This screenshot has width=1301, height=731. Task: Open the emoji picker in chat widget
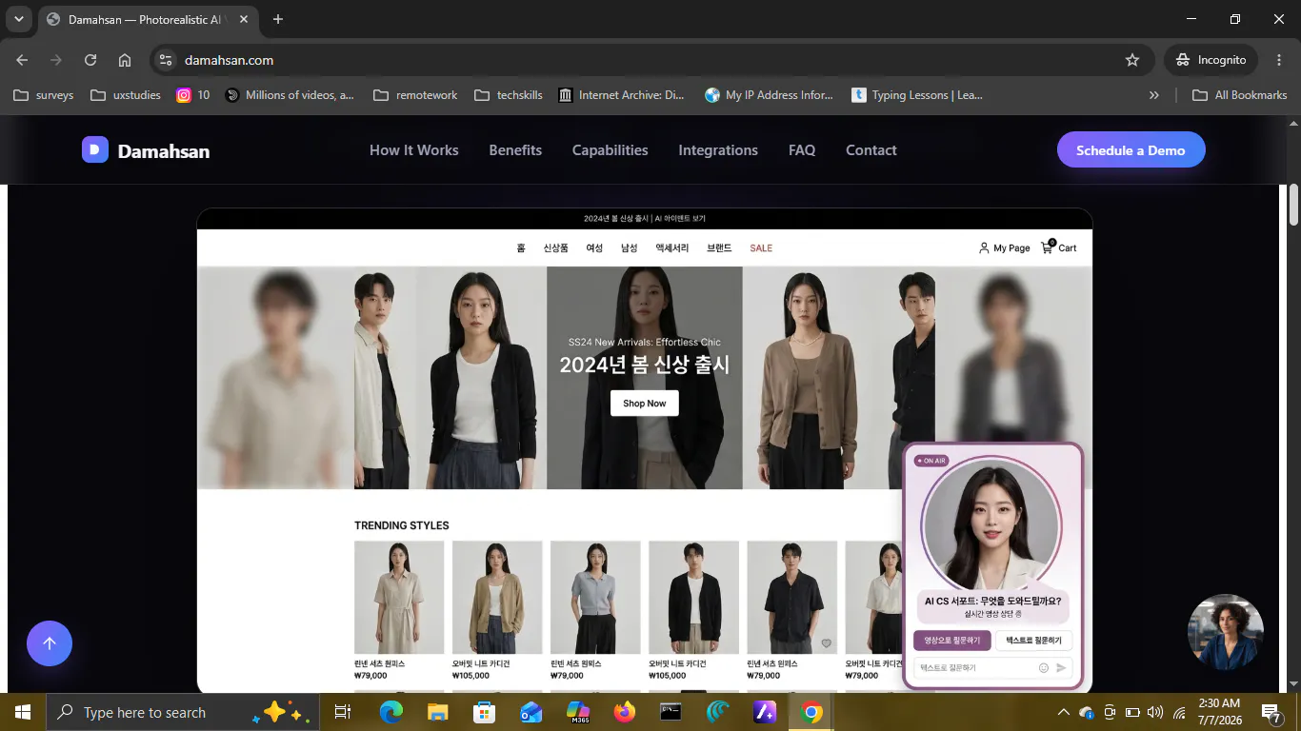[1044, 668]
